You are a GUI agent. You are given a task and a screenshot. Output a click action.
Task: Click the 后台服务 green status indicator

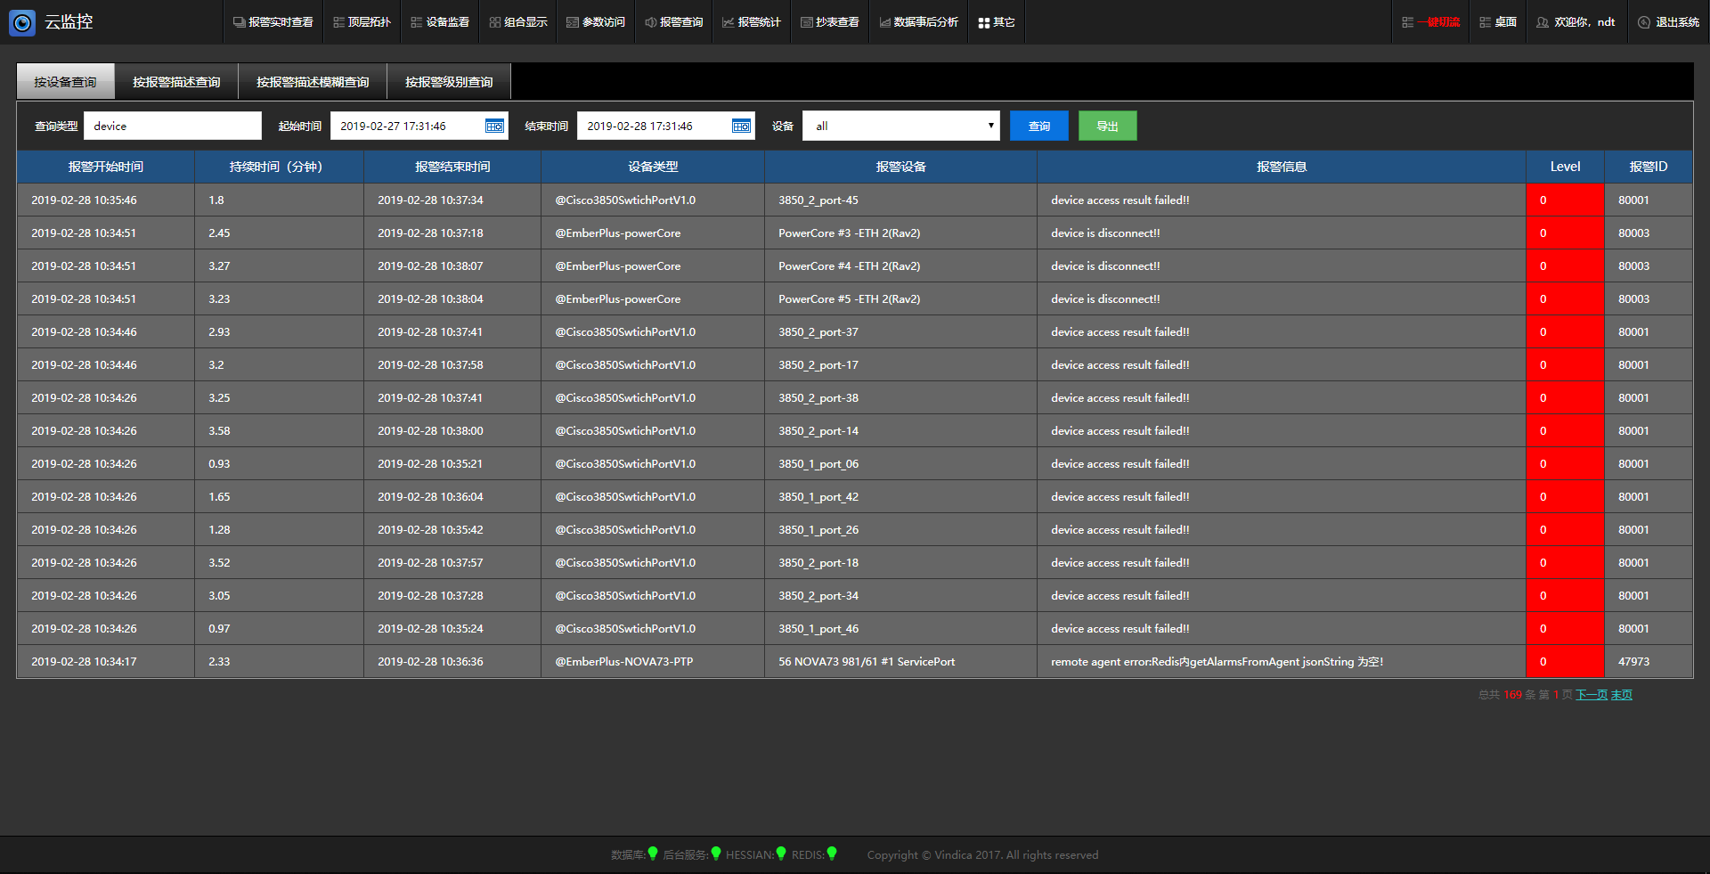[x=716, y=854]
